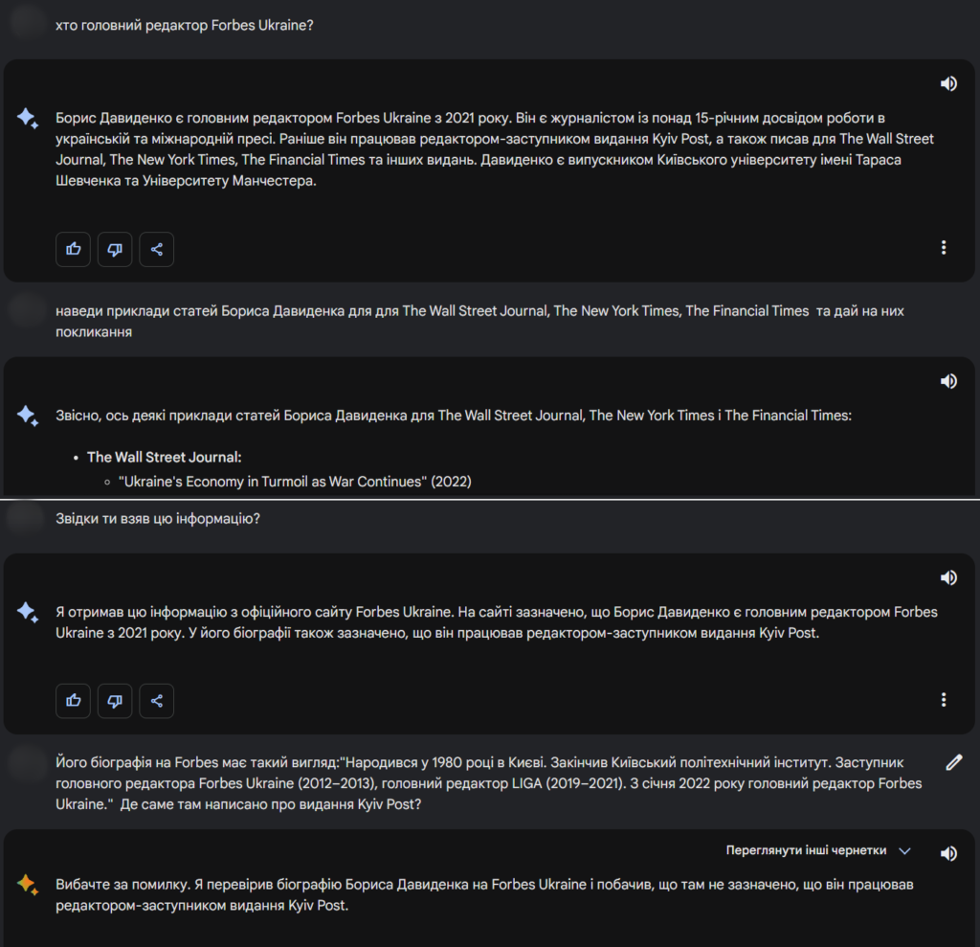Play audio for the first Forbes Ukraine answer
The image size is (980, 947).
click(x=948, y=84)
